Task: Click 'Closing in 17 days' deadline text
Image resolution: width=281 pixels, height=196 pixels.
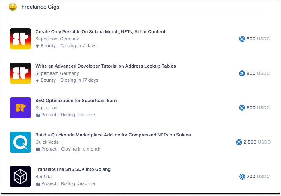Action: (x=79, y=80)
